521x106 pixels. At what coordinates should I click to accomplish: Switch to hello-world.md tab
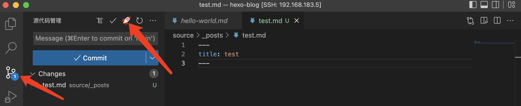204,21
